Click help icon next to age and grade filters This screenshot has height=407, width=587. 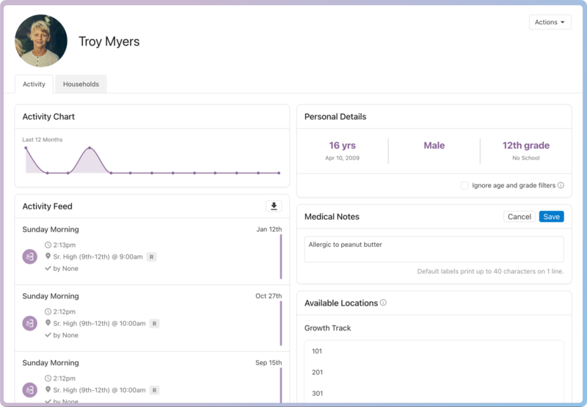[x=561, y=186]
